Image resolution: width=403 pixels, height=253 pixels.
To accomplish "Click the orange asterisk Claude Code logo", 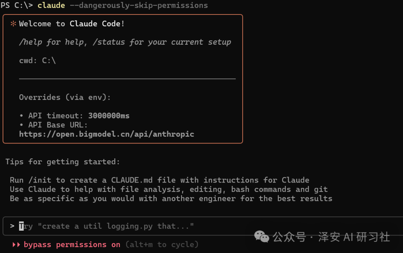I will (x=13, y=24).
